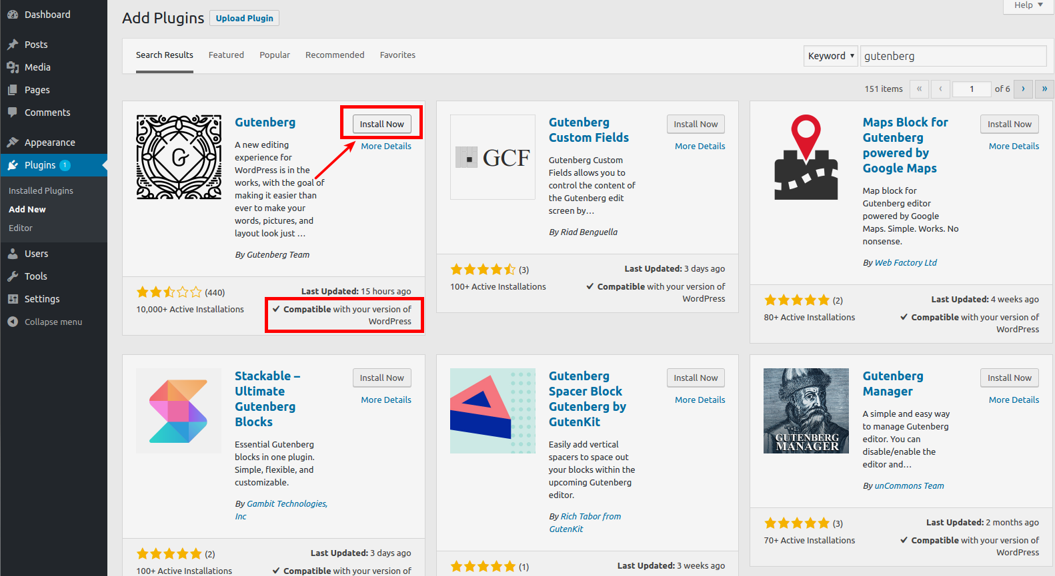Switch to Search Results tab
Screen dimensions: 1055x576
point(165,55)
